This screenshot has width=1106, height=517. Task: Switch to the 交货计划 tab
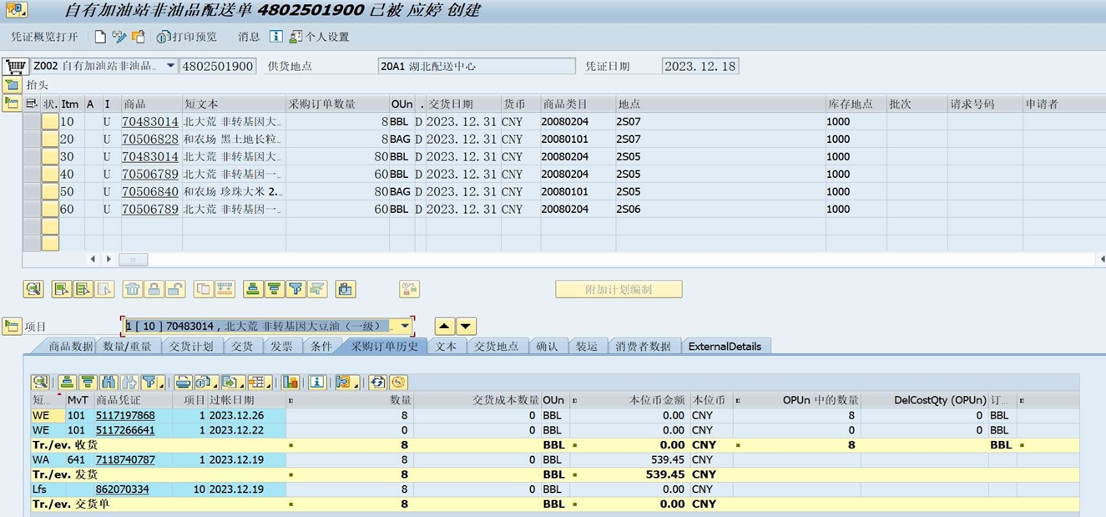point(190,347)
